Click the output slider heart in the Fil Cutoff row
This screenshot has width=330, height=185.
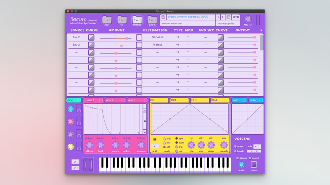pos(255,37)
